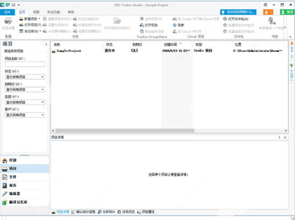
Task: Open 打开项目文件夹 (Open Project Folder) folder icon
Action: [x=117, y=21]
